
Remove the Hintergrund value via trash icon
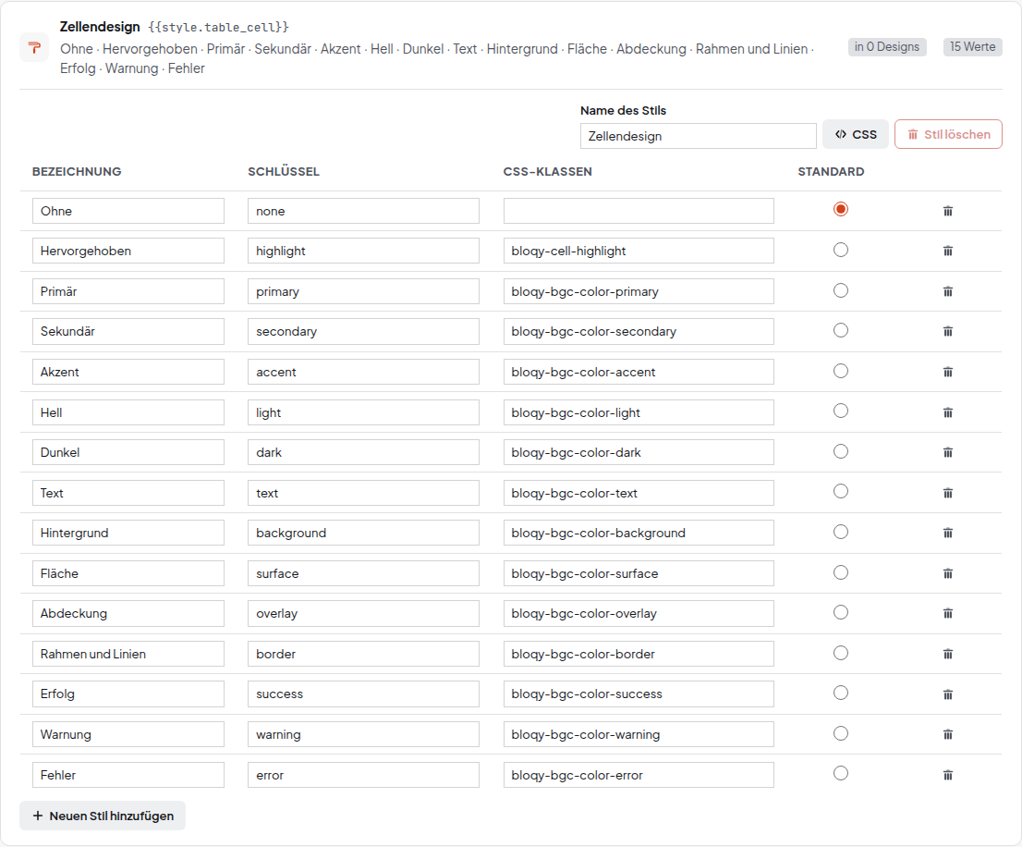coord(948,533)
